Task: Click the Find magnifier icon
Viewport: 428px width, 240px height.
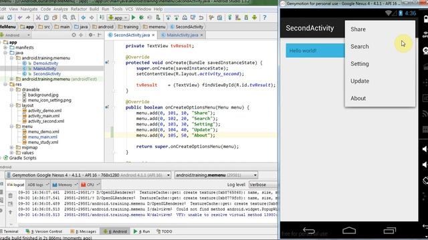Action: coord(65,18)
